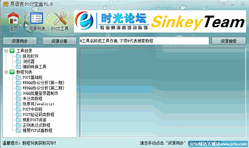
Task: Click folder icon beside POST中级班
Action: (x=19, y=109)
